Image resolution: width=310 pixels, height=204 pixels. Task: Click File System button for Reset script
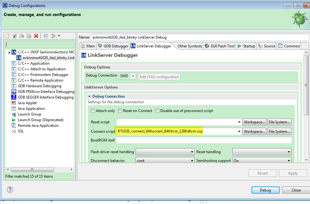[279, 122]
